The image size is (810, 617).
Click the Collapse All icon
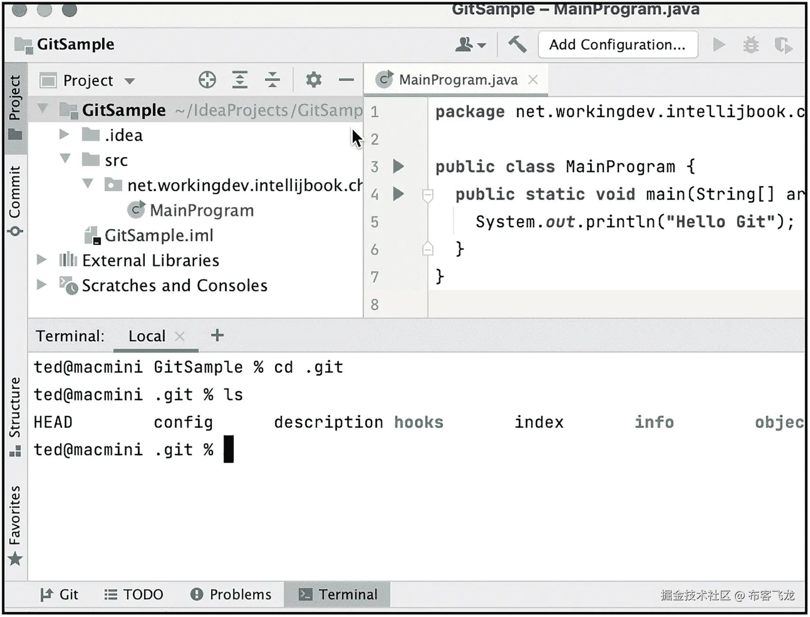click(x=272, y=80)
